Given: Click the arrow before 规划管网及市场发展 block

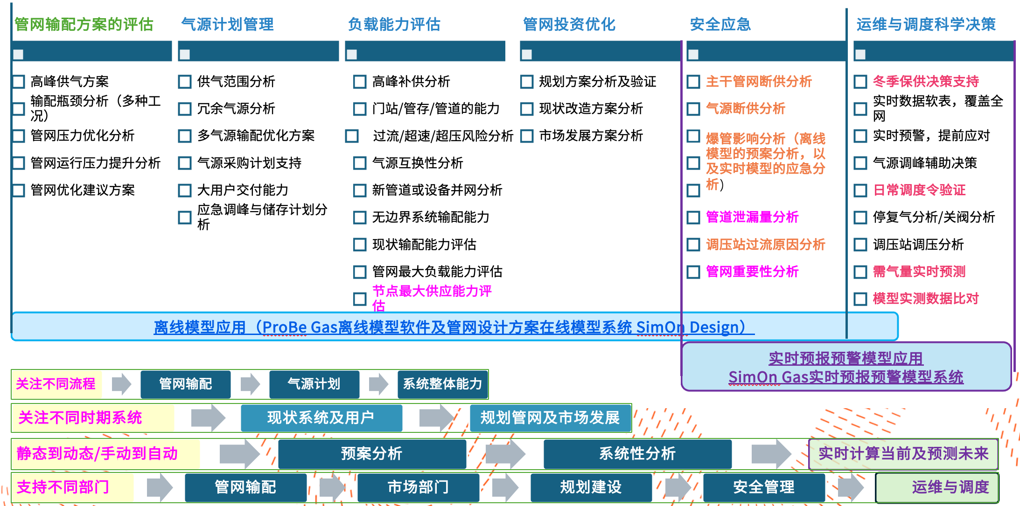Looking at the screenshot, I should pos(437,417).
